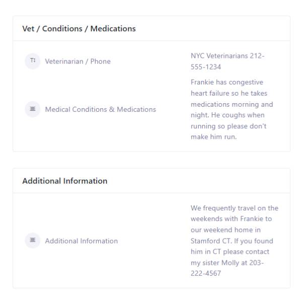The width and height of the screenshot is (302, 302).
Task: Click the 'We frequently travel on the' line
Action: (x=235, y=208)
